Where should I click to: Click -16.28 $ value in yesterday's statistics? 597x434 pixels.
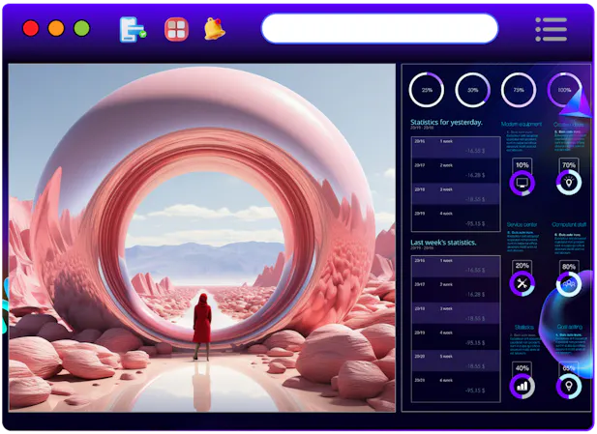[475, 175]
